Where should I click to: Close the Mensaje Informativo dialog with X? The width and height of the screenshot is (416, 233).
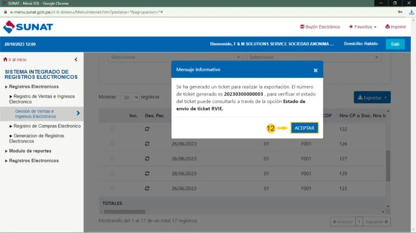[315, 70]
